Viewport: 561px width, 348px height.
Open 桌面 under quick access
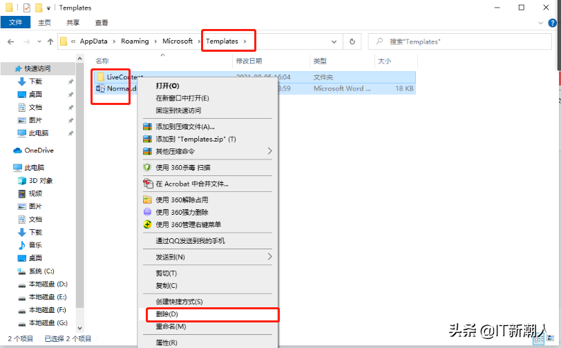(x=35, y=95)
